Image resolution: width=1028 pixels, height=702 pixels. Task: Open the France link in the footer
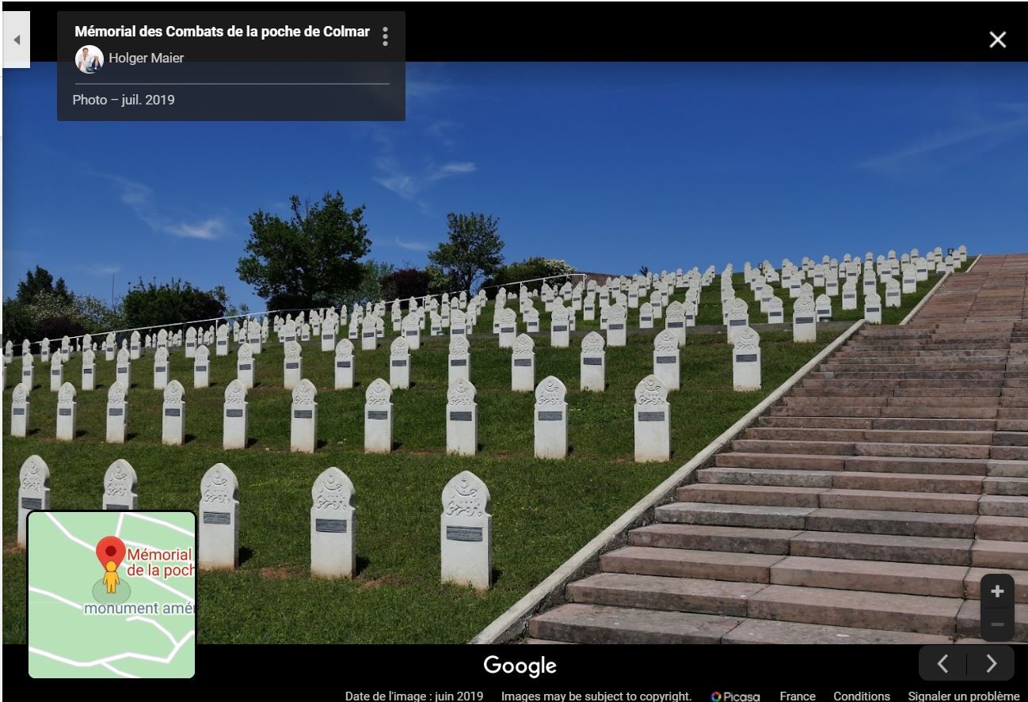pyautogui.click(x=798, y=696)
